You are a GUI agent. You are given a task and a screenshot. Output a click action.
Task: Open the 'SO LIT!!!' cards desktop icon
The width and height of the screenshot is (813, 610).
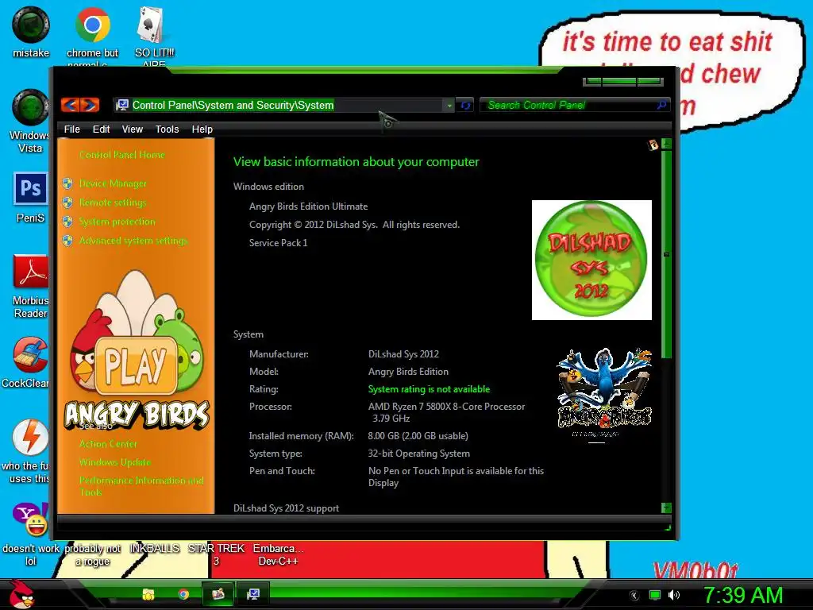coord(153,35)
